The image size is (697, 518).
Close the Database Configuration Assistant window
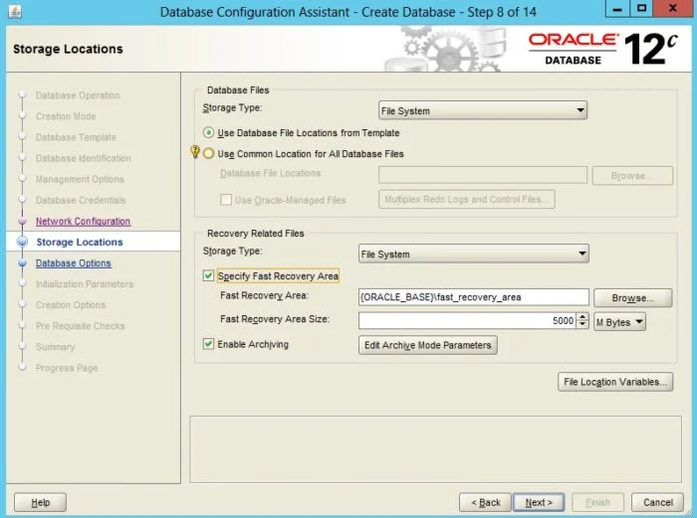(x=672, y=9)
